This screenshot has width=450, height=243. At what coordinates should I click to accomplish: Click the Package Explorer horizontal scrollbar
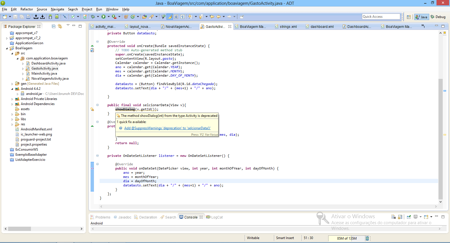click(19, 229)
